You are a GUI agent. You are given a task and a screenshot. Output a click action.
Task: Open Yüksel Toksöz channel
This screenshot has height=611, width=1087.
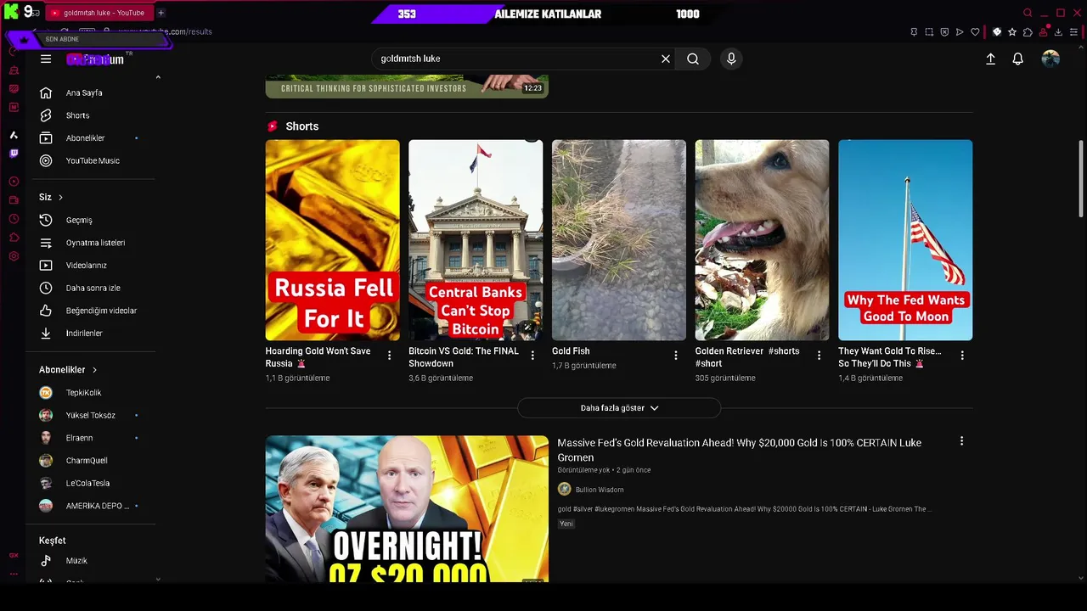(92, 415)
